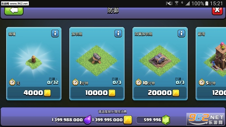Select the wall building thumbnail
The height and width of the screenshot is (127, 226).
click(x=34, y=62)
